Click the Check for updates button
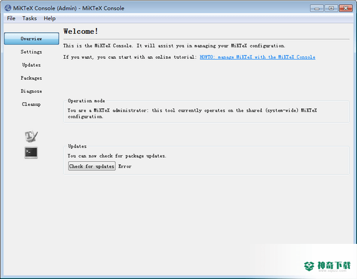Screen dimensions: 357x279 [92, 166]
